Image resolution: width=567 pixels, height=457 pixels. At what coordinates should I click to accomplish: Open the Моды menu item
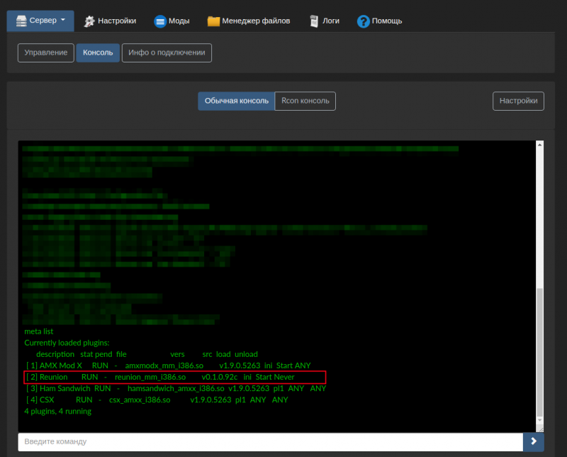click(x=172, y=21)
